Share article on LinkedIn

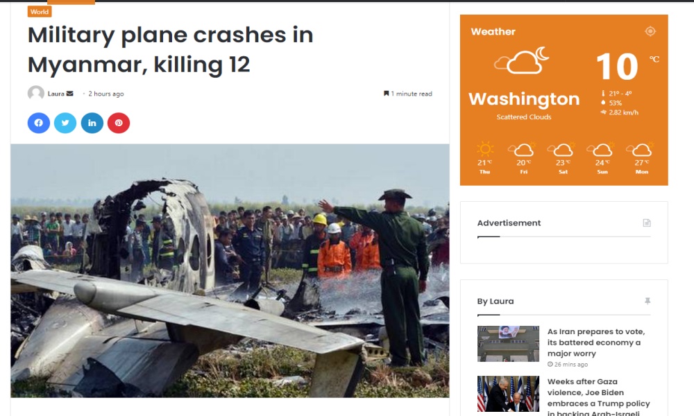click(92, 123)
